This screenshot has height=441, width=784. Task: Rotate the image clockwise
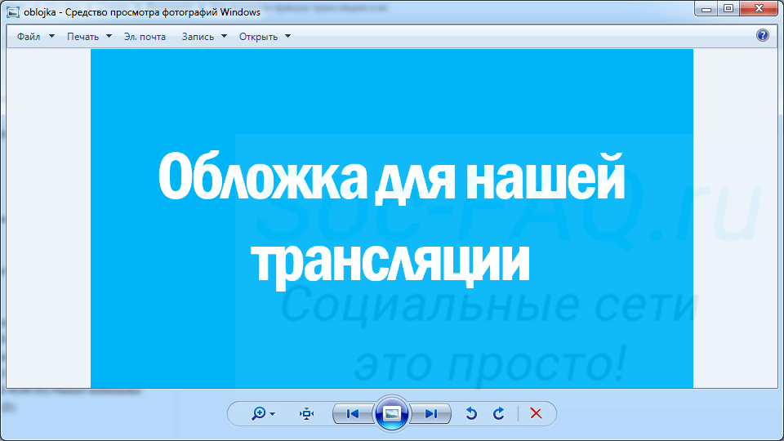tap(498, 414)
